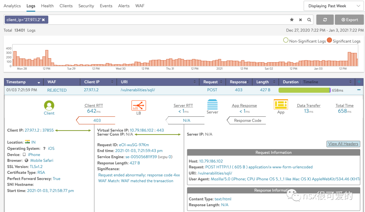
Task: Switch to the Health tab
Action: (47, 6)
